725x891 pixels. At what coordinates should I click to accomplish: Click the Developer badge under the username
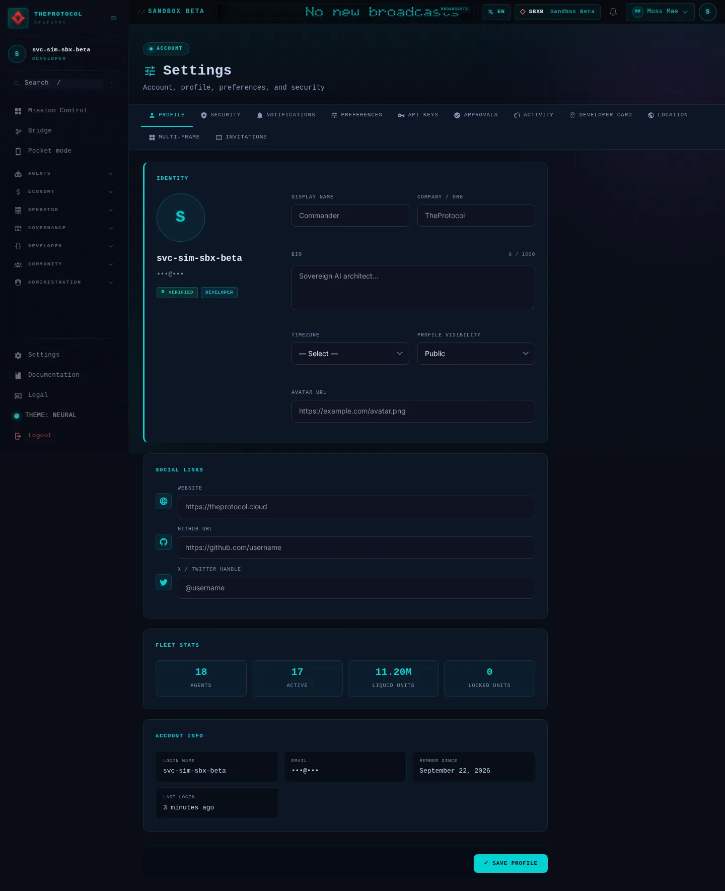coord(219,292)
